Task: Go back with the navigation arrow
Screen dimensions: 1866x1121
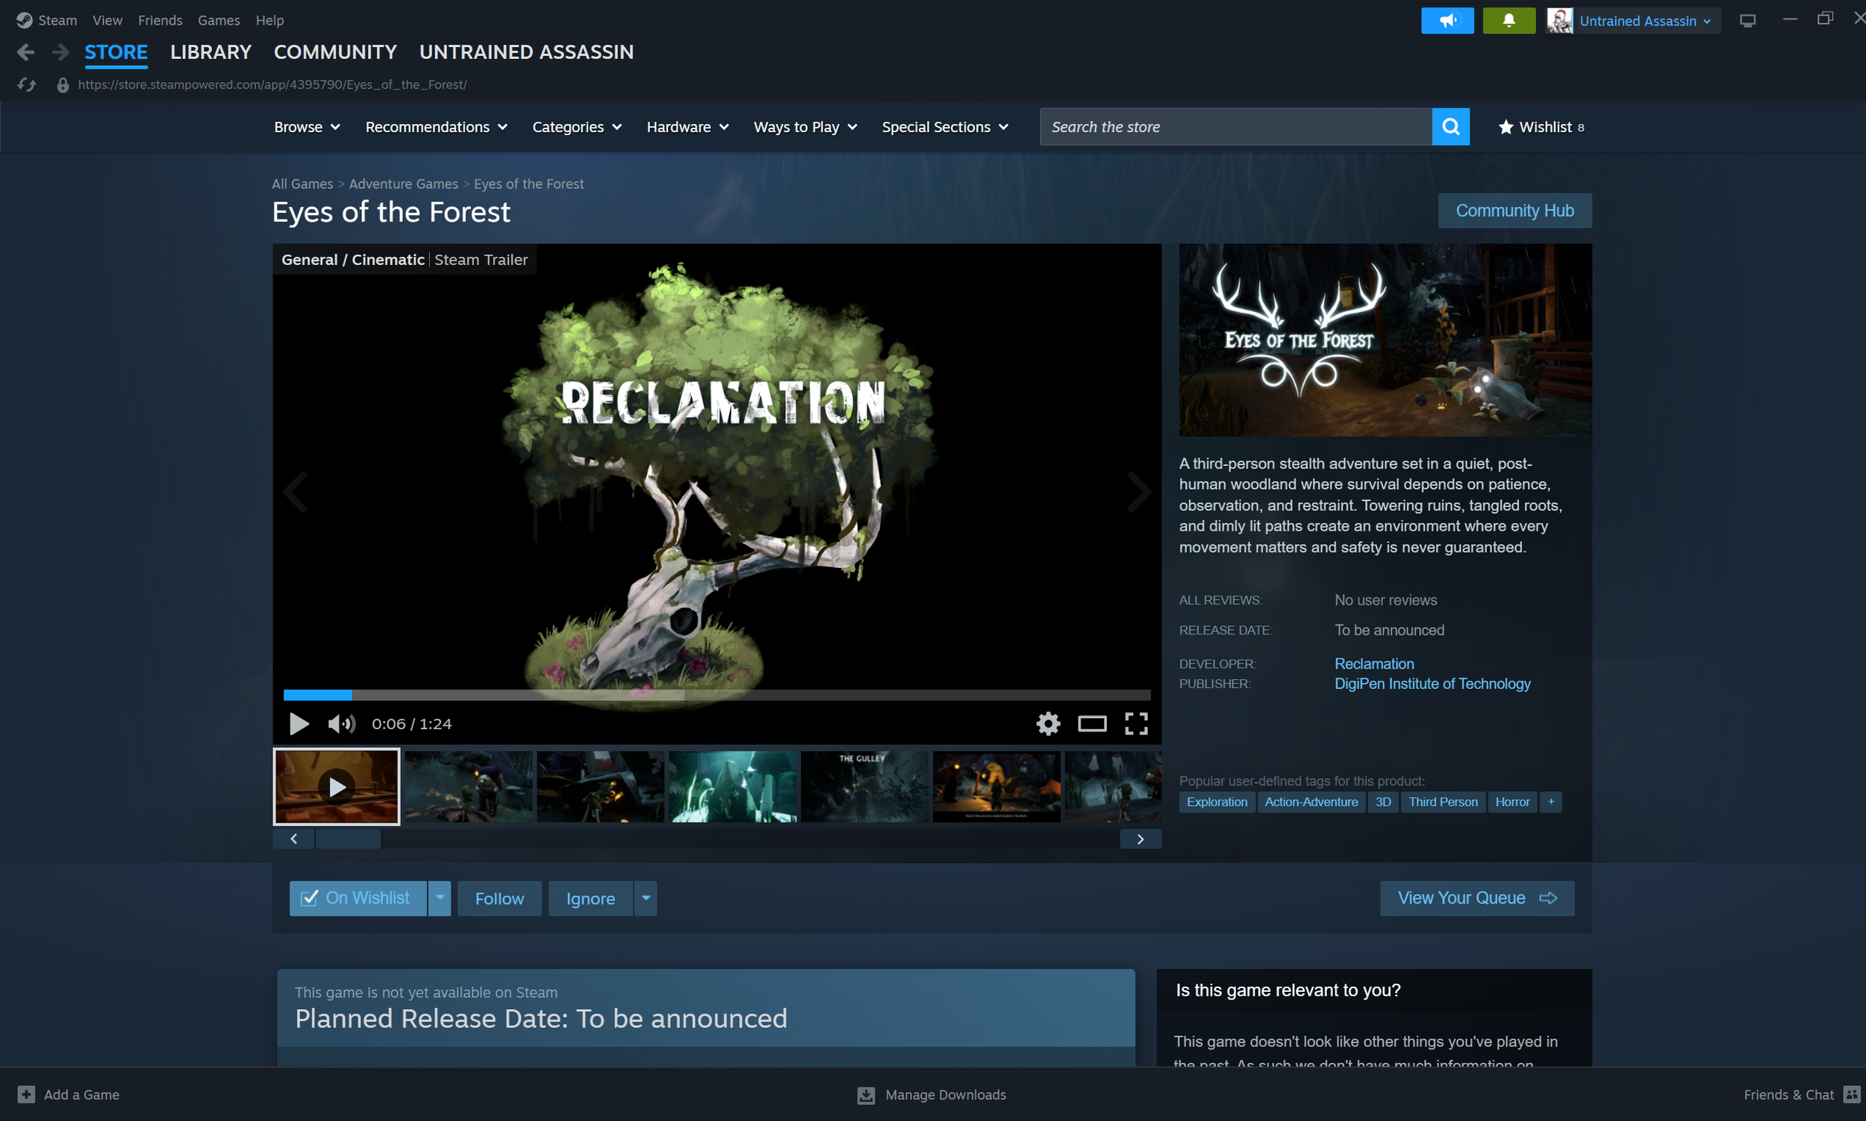Action: 25,52
